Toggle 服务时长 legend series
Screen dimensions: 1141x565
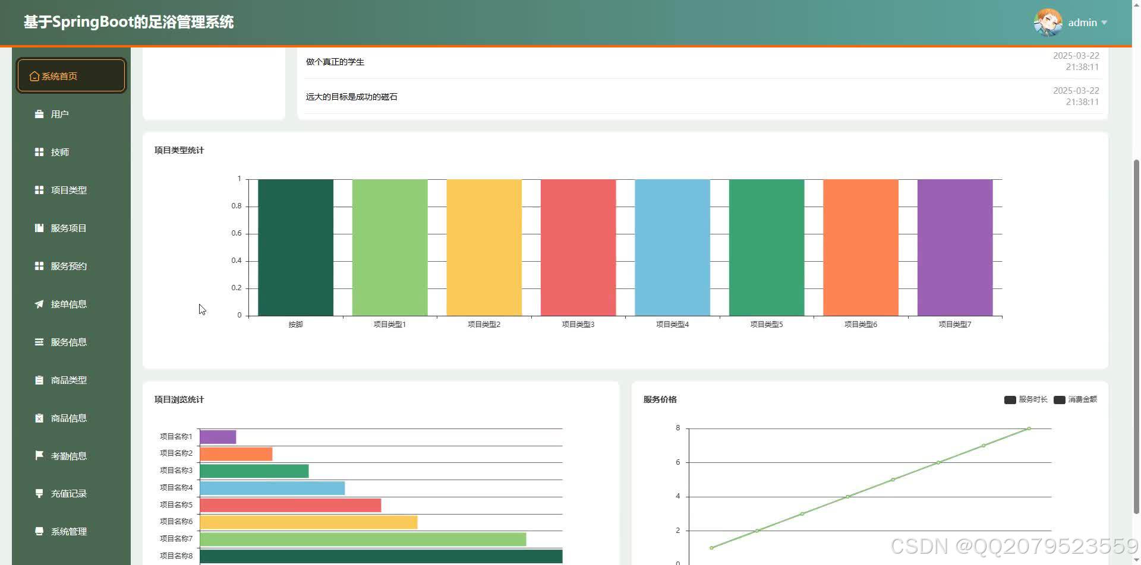tap(1026, 399)
